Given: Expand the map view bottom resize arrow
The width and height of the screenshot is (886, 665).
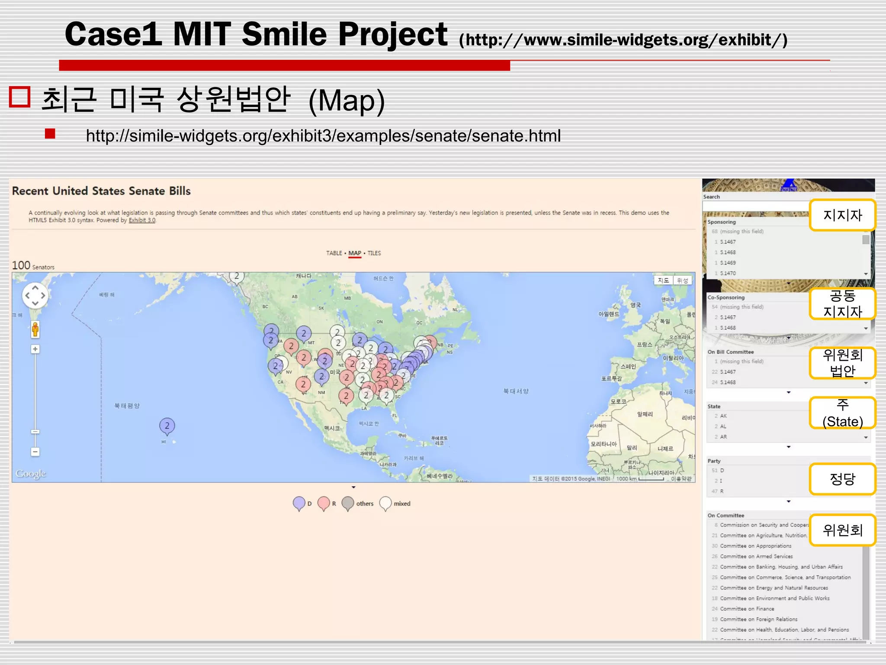Looking at the screenshot, I should tap(353, 487).
